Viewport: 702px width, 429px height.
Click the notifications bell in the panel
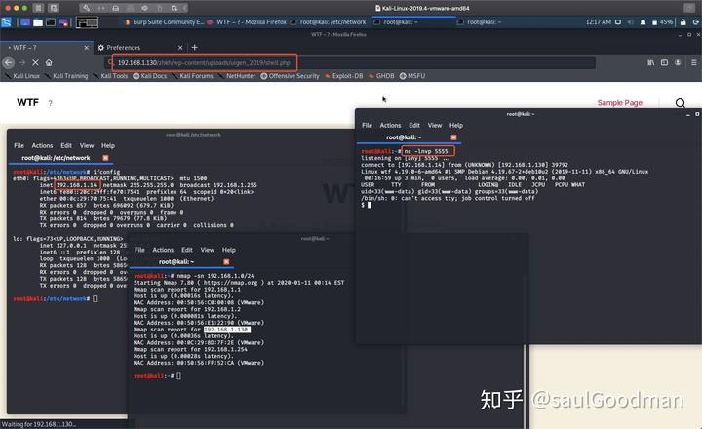(x=643, y=22)
